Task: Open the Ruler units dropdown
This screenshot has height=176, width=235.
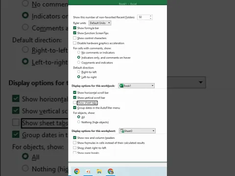Action: point(100,23)
